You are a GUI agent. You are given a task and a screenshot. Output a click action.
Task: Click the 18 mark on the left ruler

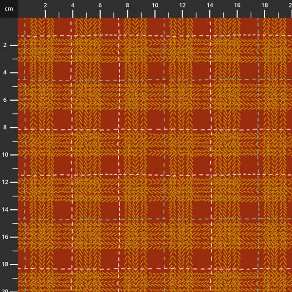pos(6,264)
